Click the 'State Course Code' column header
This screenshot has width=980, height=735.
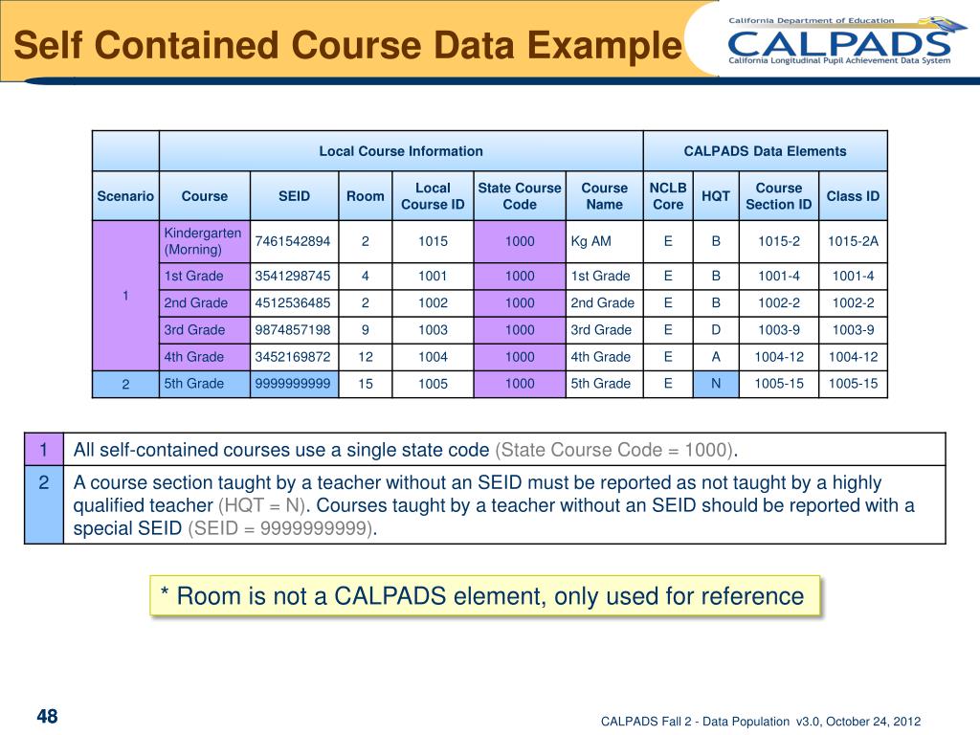pos(520,196)
